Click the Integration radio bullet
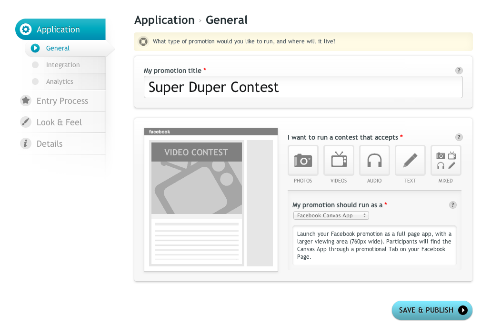The image size is (501, 335). pyautogui.click(x=35, y=65)
